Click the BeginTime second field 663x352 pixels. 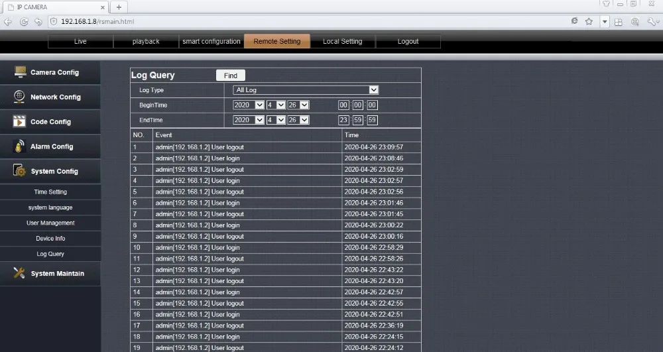[372, 105]
